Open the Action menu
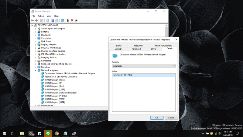This screenshot has height=137, width=243. click(41, 16)
